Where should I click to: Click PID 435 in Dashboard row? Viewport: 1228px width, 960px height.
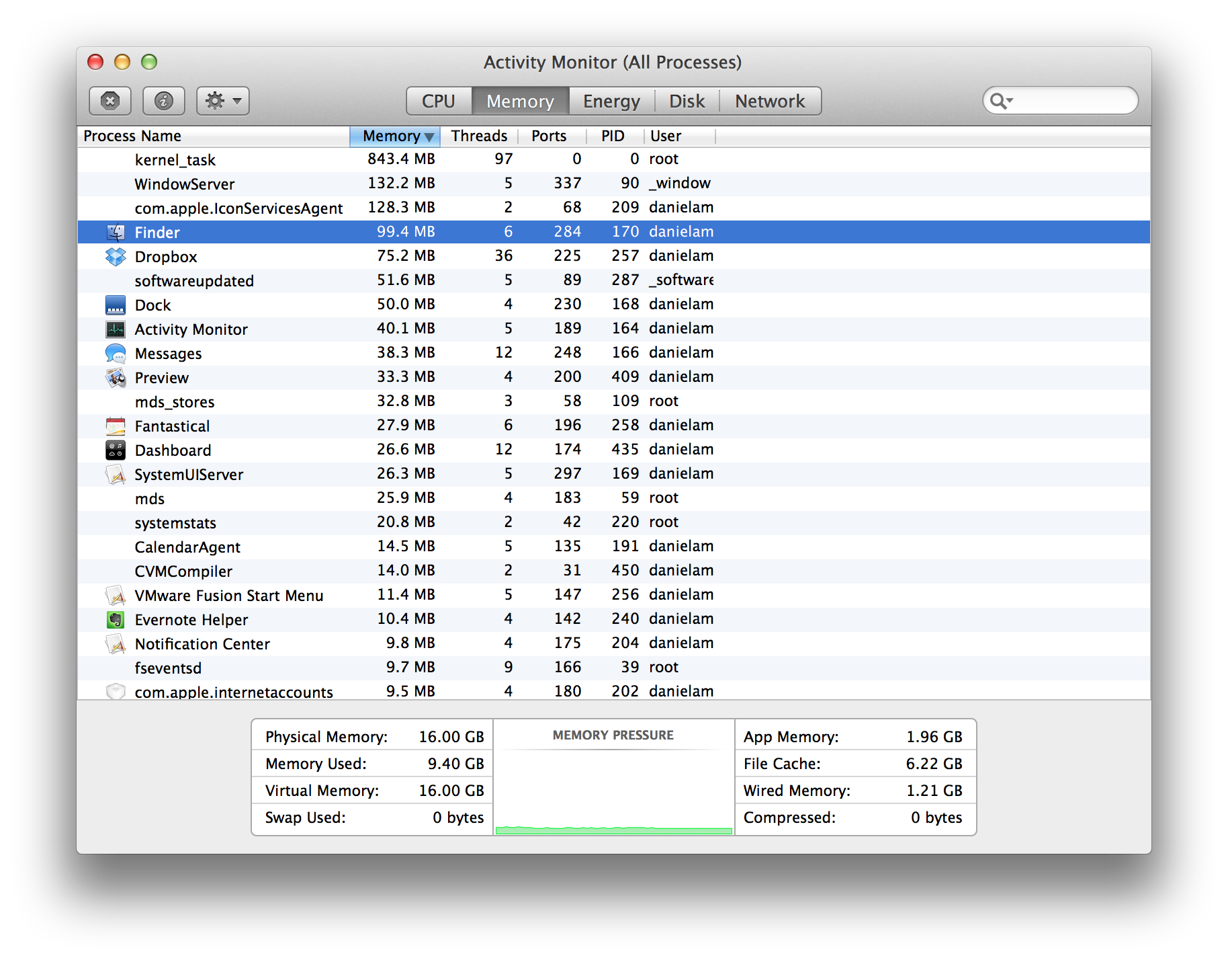click(625, 449)
